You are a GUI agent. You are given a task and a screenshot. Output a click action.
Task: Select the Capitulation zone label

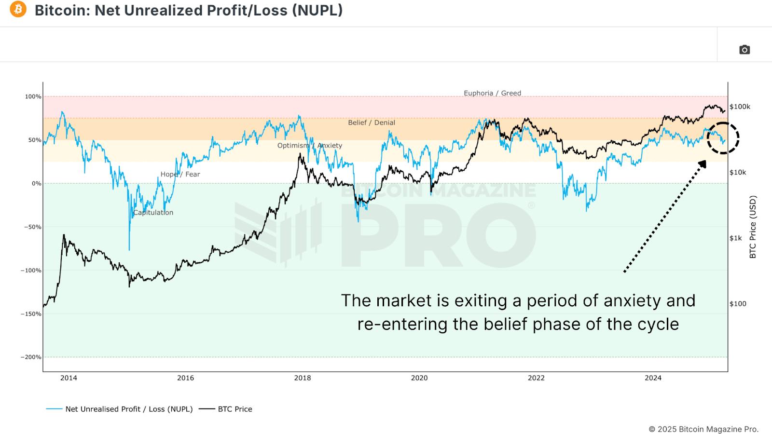[153, 212]
